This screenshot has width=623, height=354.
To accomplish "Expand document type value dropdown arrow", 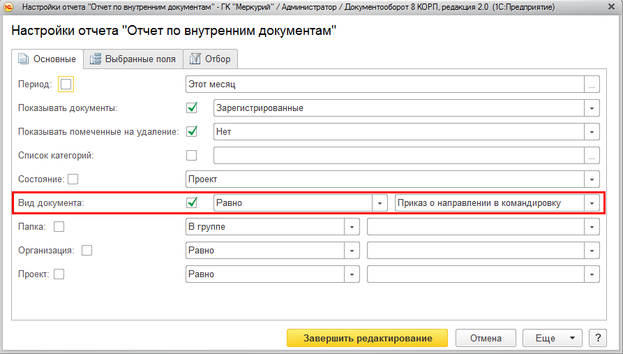I will pyautogui.click(x=592, y=203).
